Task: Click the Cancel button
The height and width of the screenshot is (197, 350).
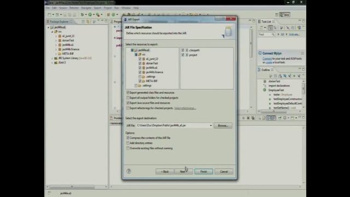Action: 224,171
